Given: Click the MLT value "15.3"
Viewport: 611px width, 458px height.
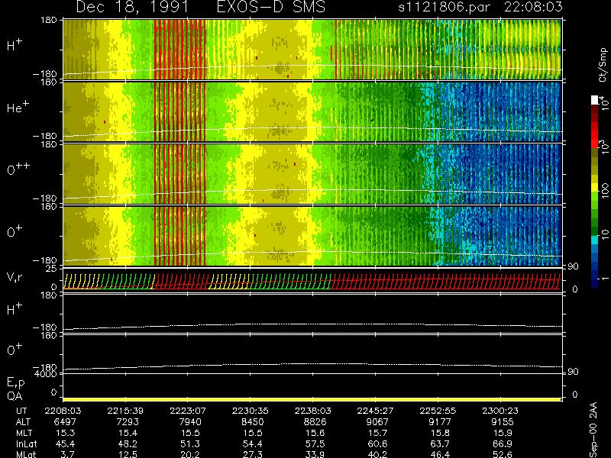Looking at the screenshot, I should coord(66,433).
